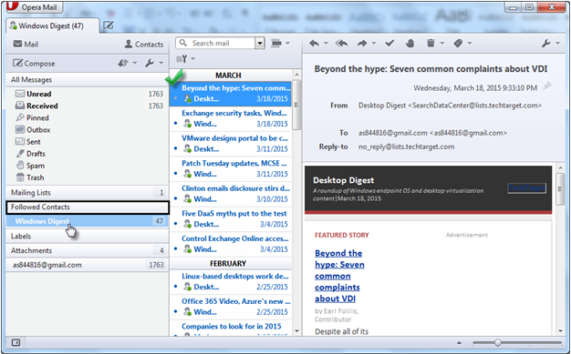
Task: Expand the check mail dropdown arrow
Action: click(x=135, y=63)
